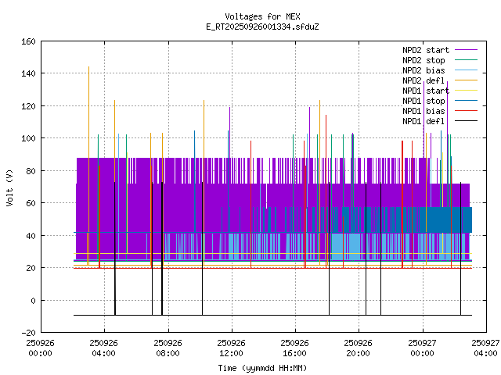Click the NPD2 stop legend line sample
The width and height of the screenshot is (501, 375).
(x=464, y=60)
